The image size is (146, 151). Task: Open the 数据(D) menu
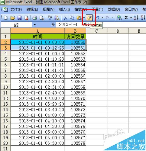click(114, 9)
